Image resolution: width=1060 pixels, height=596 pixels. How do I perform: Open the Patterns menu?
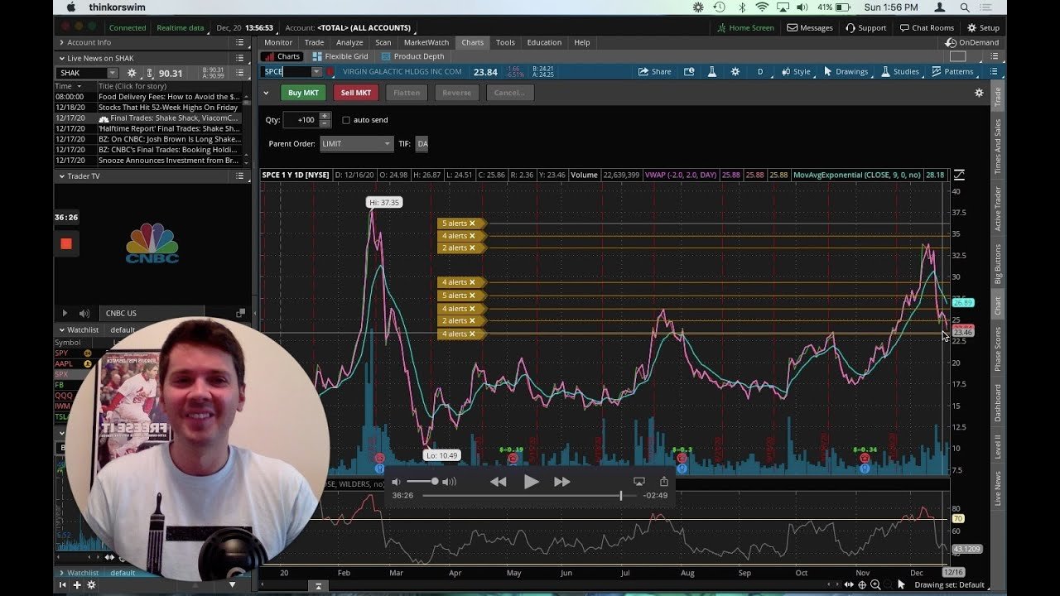coord(952,72)
